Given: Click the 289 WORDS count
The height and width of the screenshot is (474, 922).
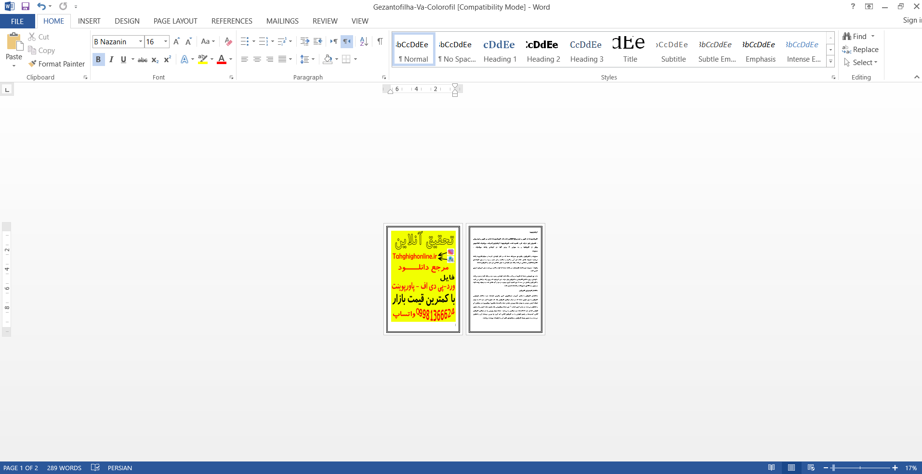Looking at the screenshot, I should coord(64,468).
